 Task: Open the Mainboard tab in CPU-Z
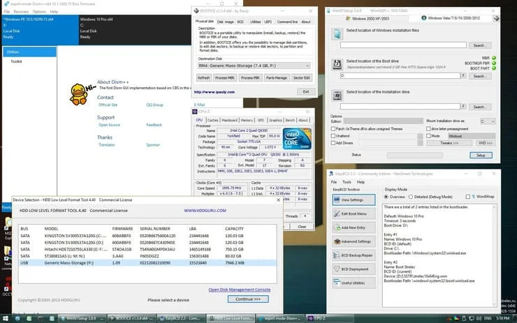(229, 120)
